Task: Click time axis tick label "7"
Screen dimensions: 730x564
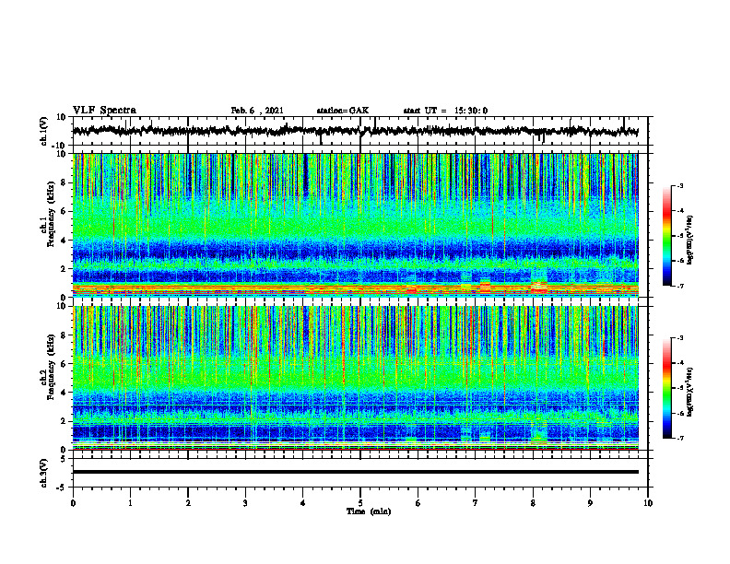Action: 476,503
